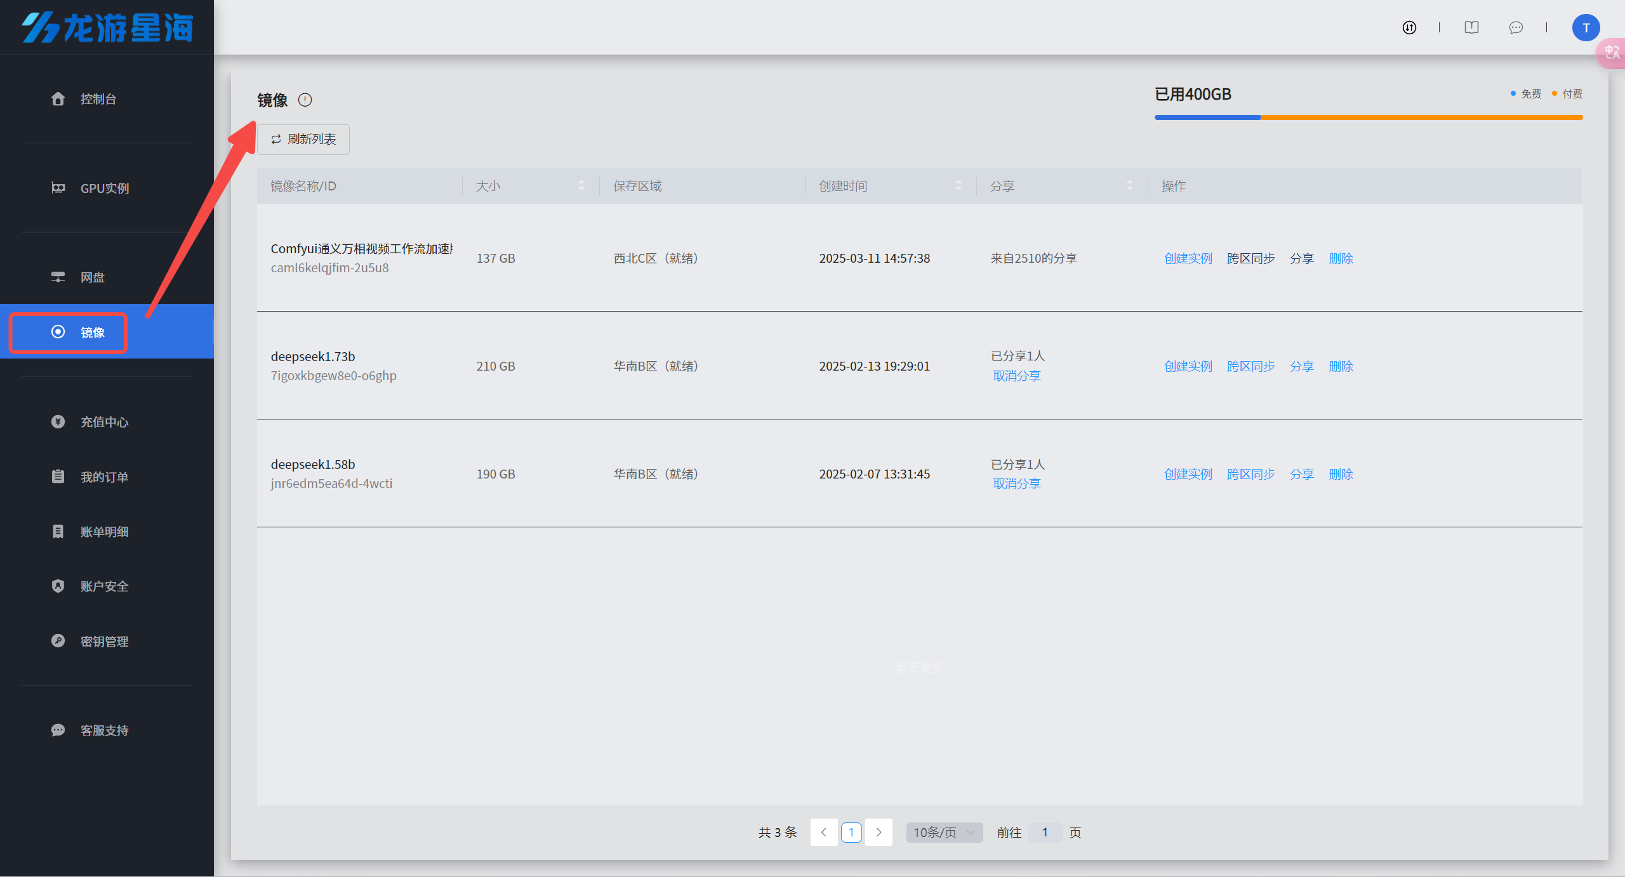Viewport: 1625px width, 877px height.
Task: Sort table by 分享 column arrows
Action: pyautogui.click(x=1129, y=185)
